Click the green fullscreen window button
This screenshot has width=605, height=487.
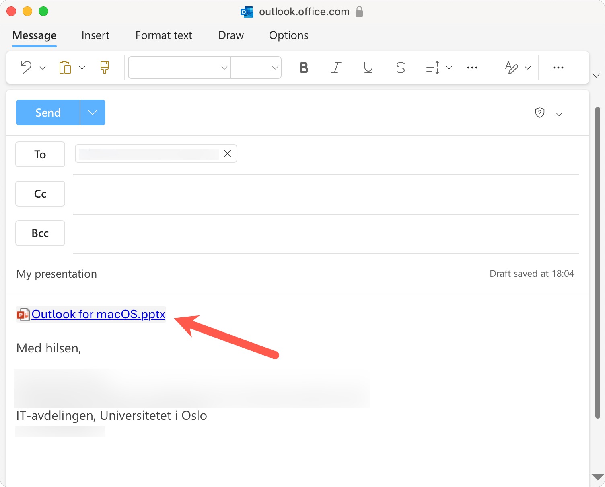43,11
